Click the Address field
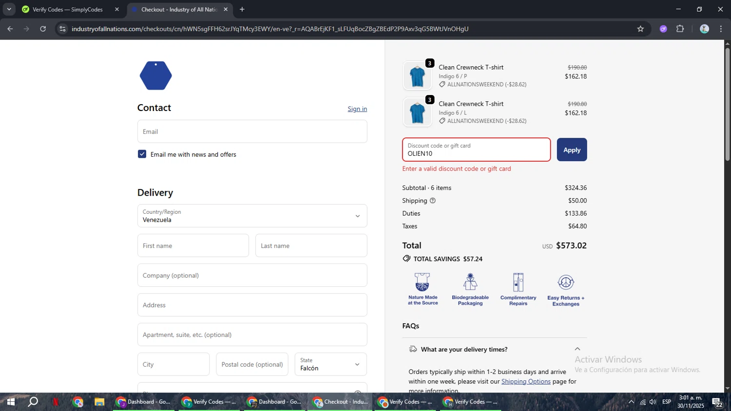The width and height of the screenshot is (731, 411). (252, 305)
